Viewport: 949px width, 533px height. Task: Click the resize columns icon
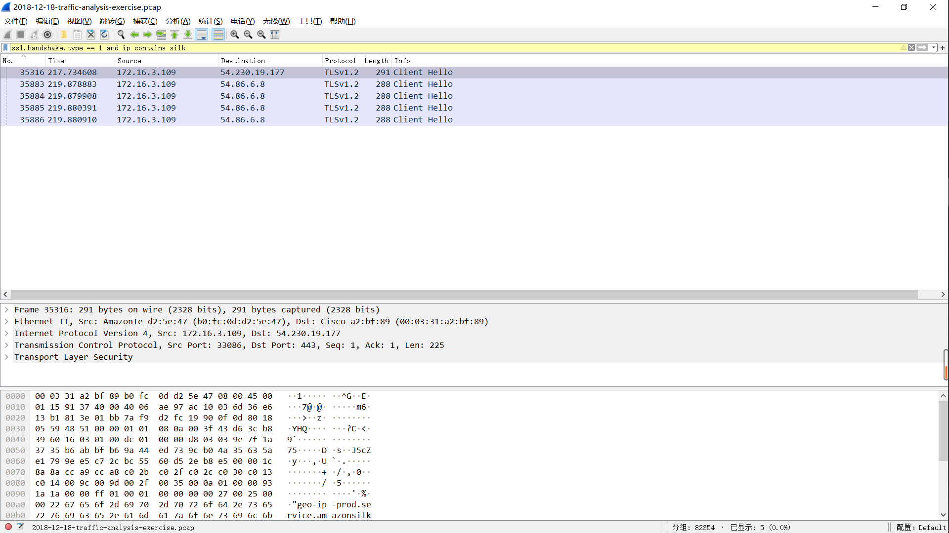tap(275, 35)
